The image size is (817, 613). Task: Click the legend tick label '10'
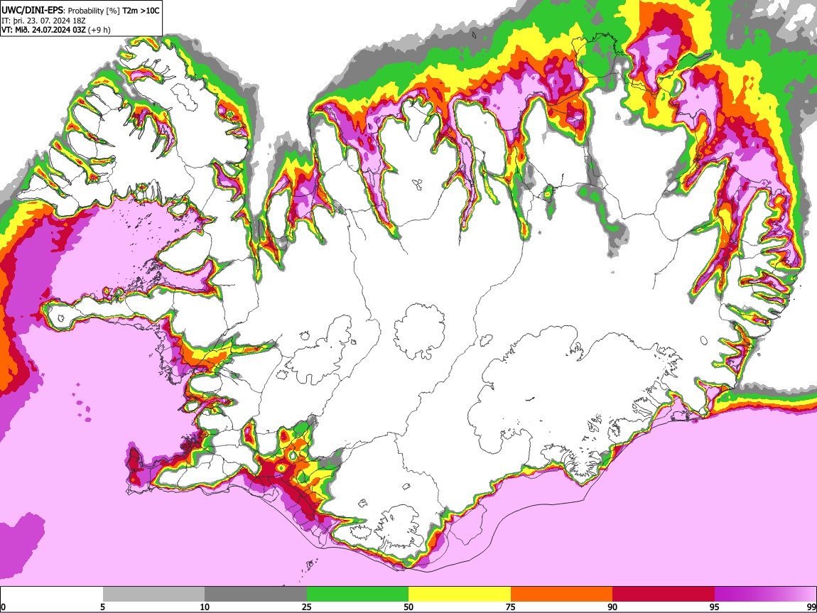pos(205,607)
